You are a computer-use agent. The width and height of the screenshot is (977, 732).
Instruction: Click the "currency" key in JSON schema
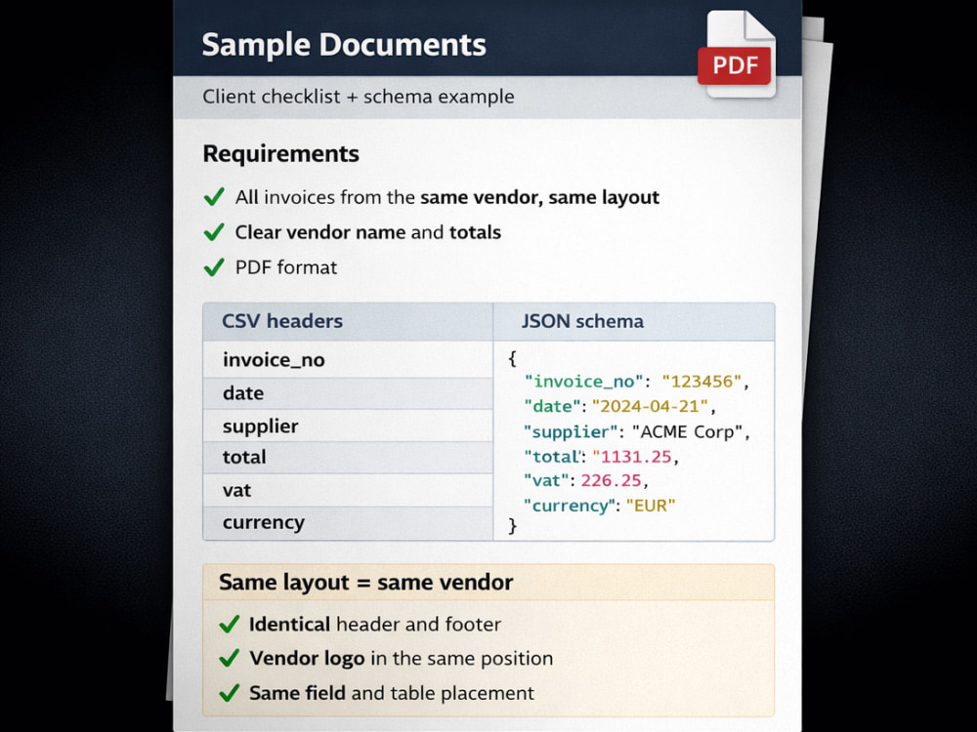tap(569, 506)
